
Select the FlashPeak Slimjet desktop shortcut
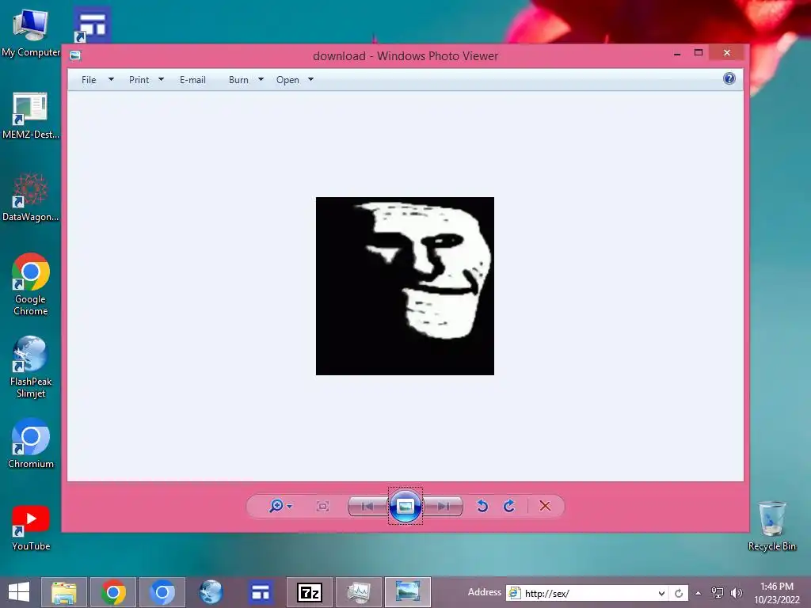(x=31, y=367)
